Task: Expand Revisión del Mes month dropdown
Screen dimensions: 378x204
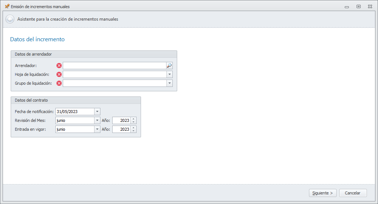Action: [97, 120]
